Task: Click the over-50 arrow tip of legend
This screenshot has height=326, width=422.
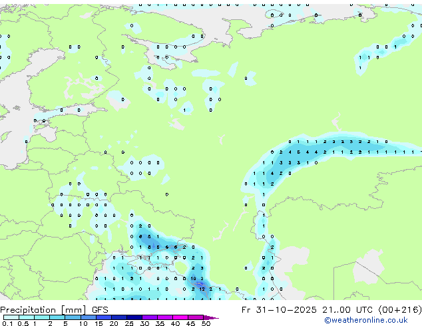Action: (211, 318)
